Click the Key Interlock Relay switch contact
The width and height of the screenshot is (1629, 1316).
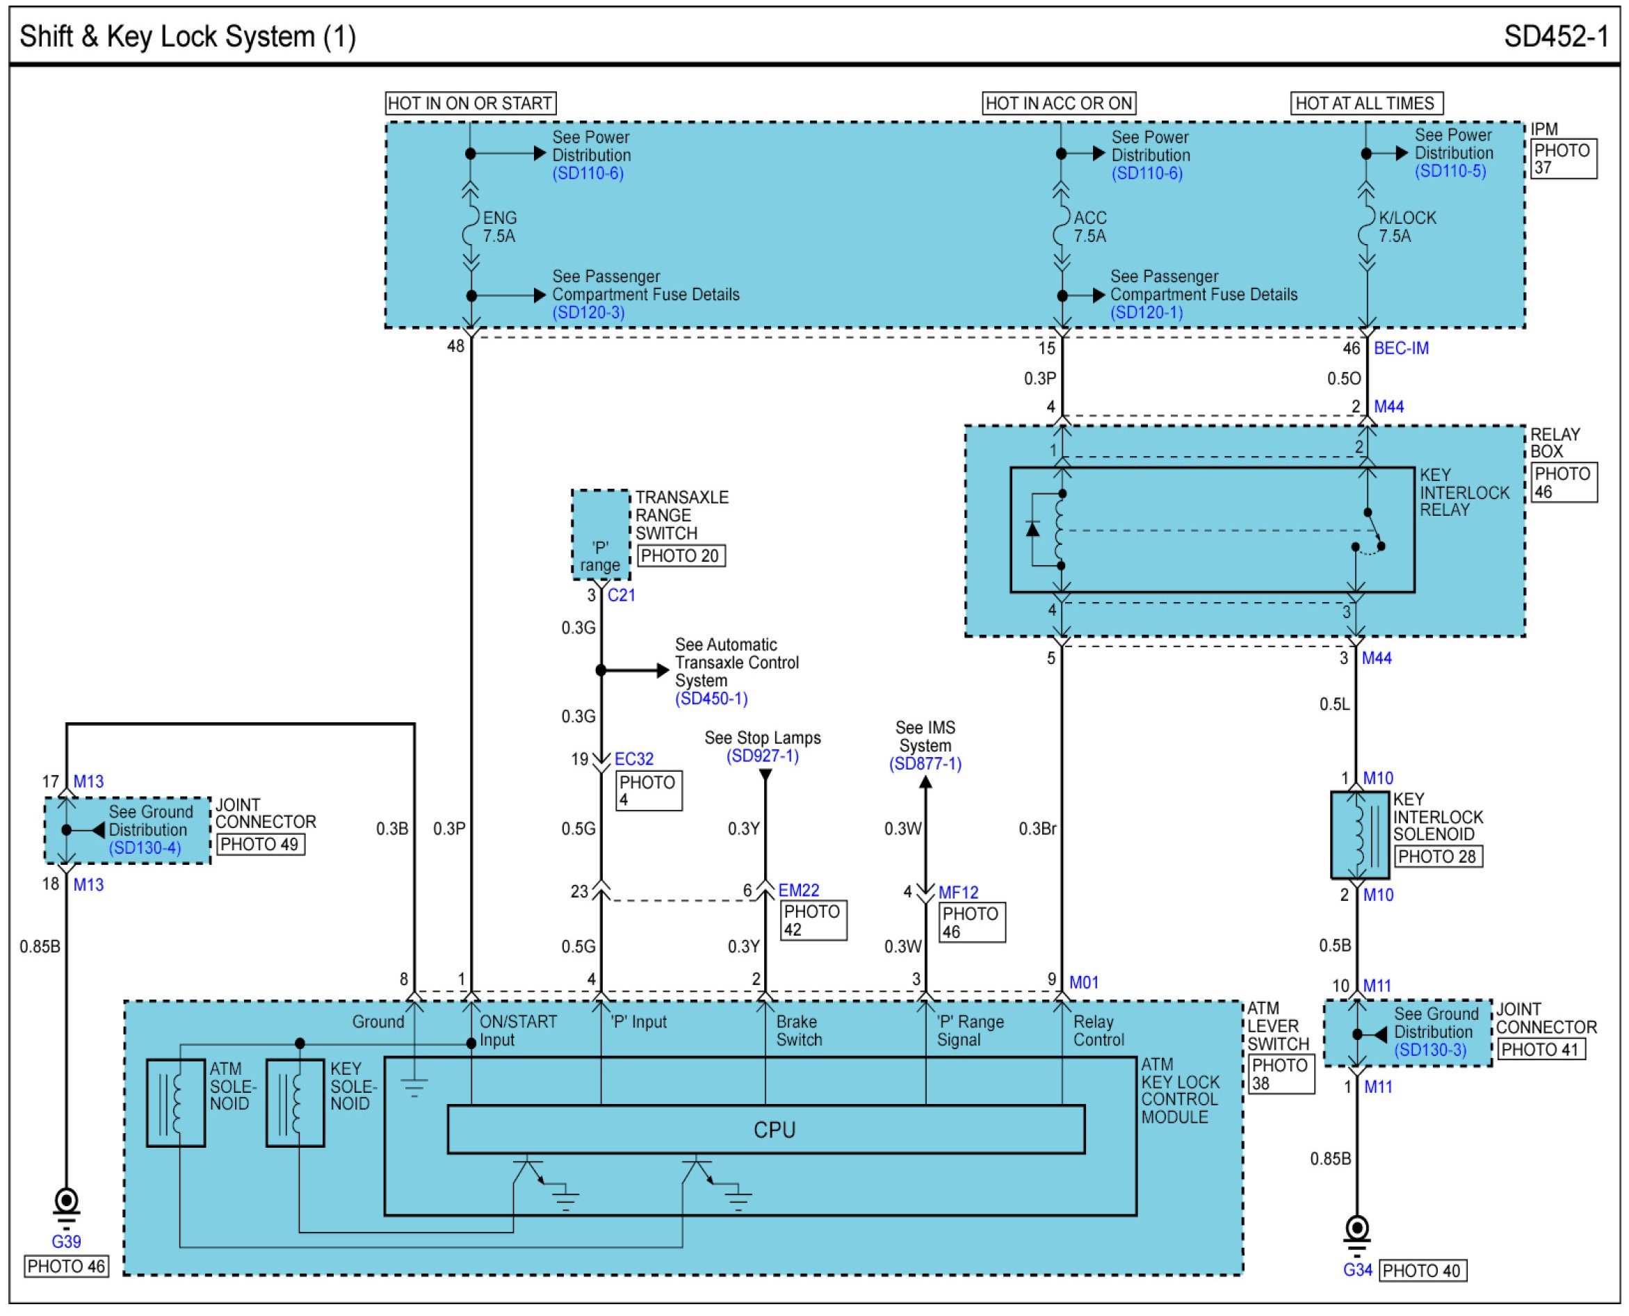pos(1374,529)
